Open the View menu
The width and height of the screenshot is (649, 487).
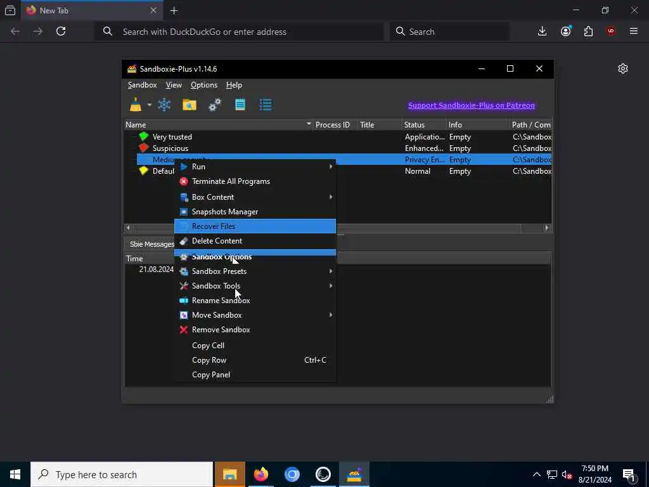tap(174, 85)
